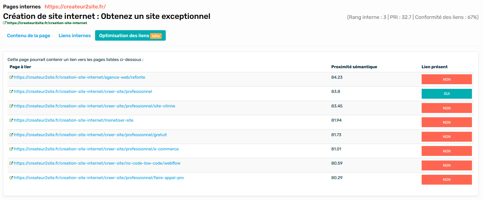Switch to the Contenu de la page tab
483x200 pixels.
point(28,36)
